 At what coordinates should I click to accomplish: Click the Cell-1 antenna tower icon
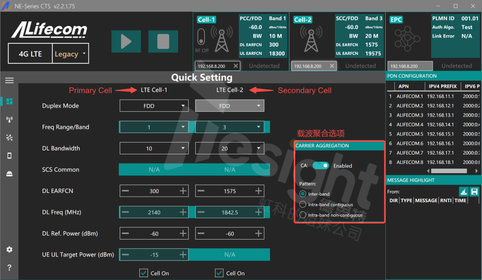coord(222,39)
